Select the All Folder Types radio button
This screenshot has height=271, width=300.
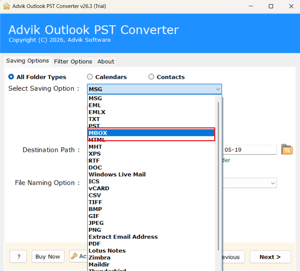point(11,77)
